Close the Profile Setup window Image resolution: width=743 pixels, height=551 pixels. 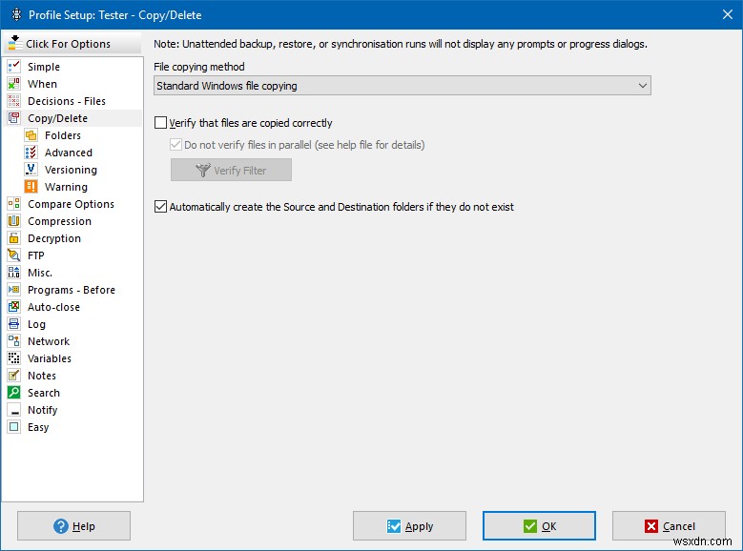pos(728,14)
